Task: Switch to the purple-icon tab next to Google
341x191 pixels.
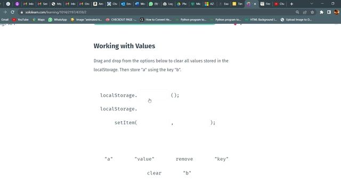Action: pos(17,4)
